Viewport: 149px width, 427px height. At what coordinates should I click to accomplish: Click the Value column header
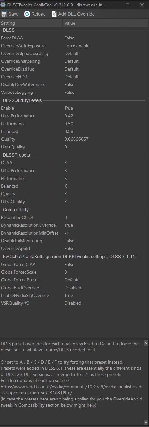click(x=94, y=23)
